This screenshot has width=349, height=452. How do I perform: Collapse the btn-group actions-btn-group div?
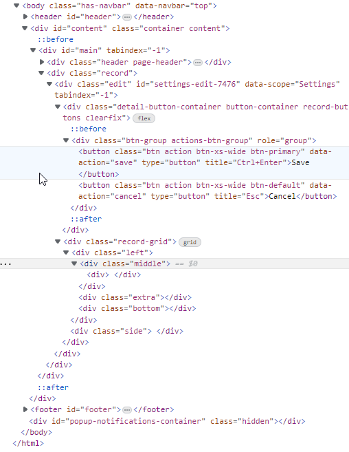(66, 140)
